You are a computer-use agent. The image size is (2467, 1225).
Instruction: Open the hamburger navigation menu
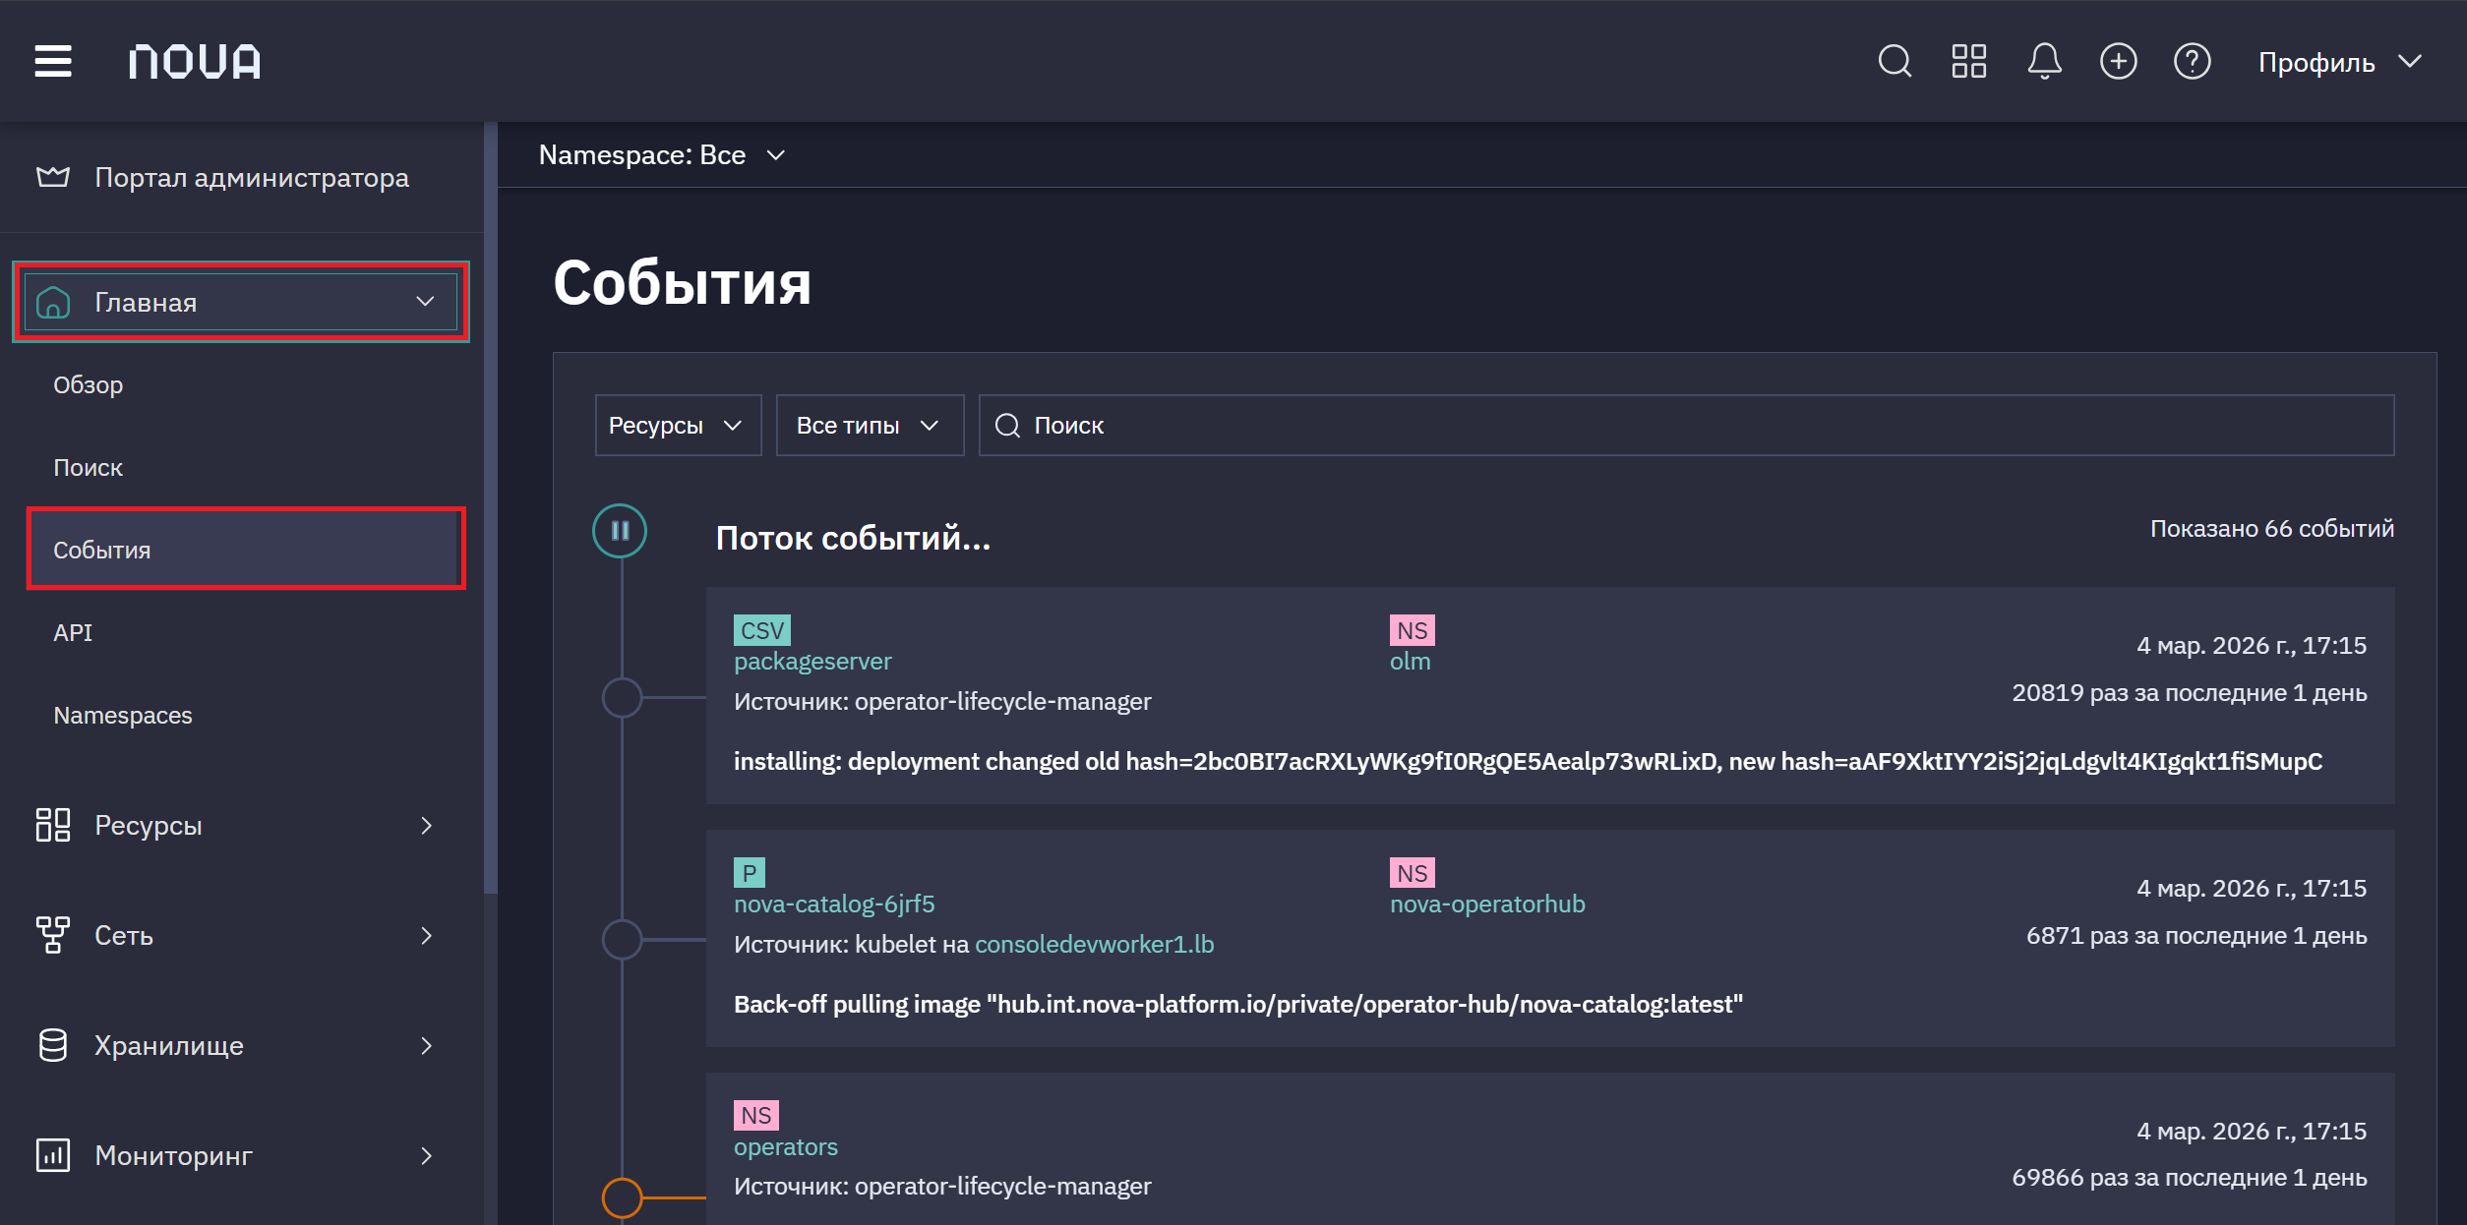tap(53, 61)
